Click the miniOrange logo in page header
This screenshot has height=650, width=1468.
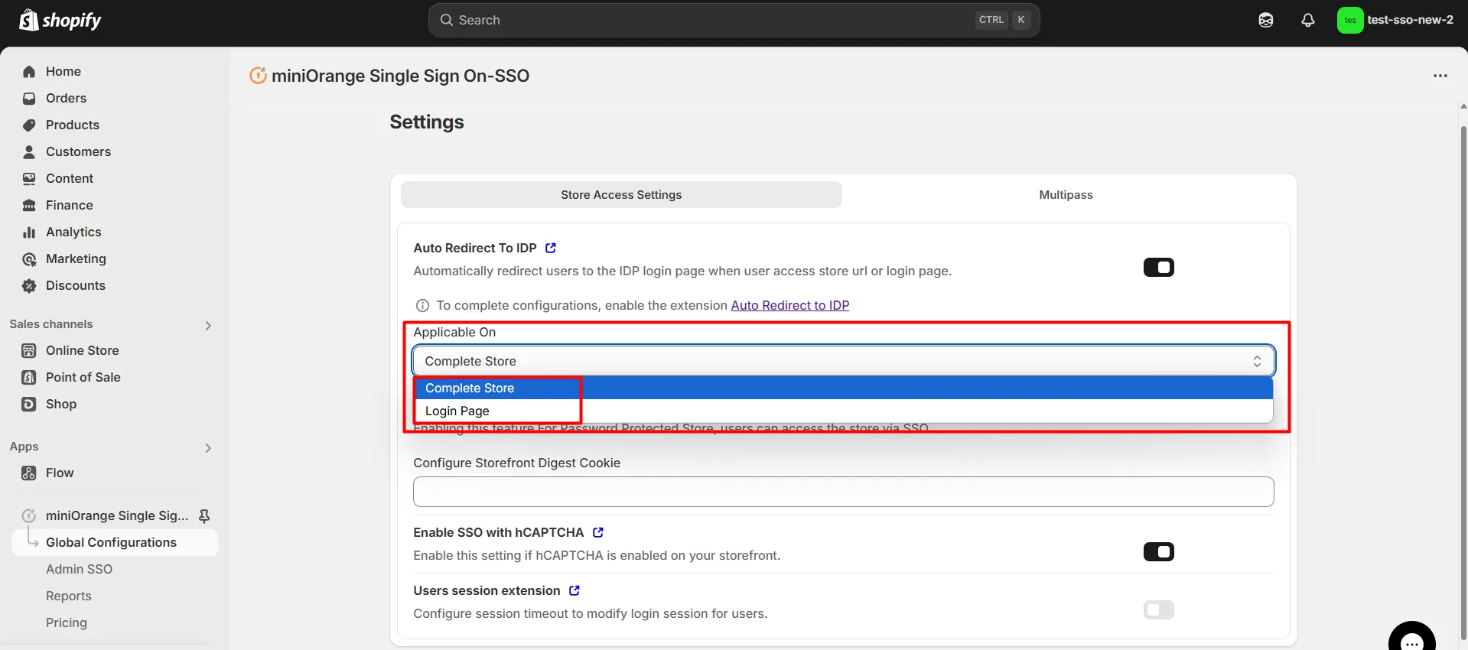(259, 76)
